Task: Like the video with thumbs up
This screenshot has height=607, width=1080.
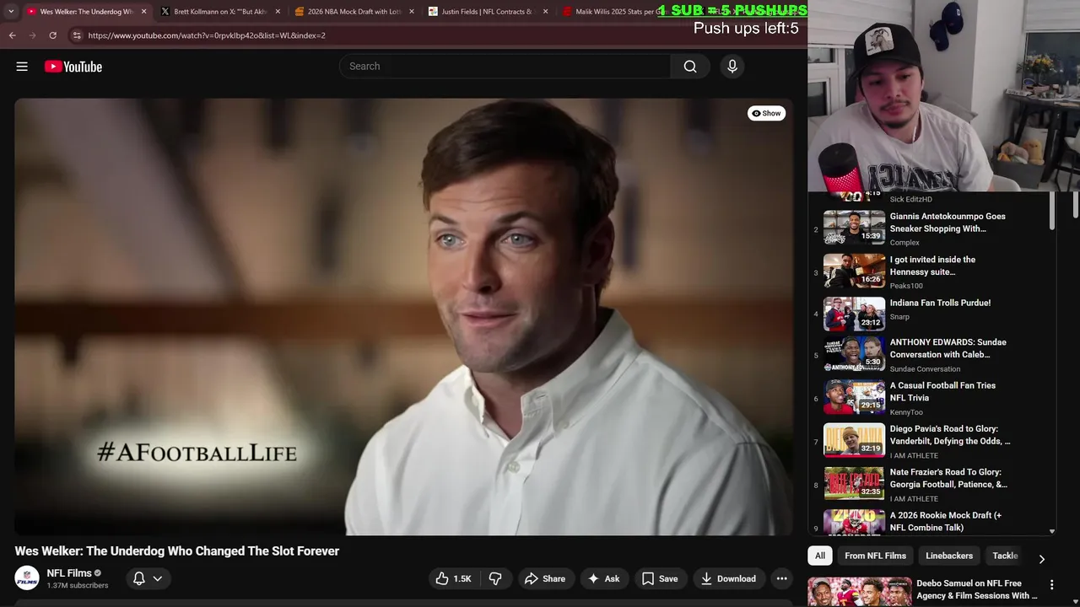Action: point(453,578)
